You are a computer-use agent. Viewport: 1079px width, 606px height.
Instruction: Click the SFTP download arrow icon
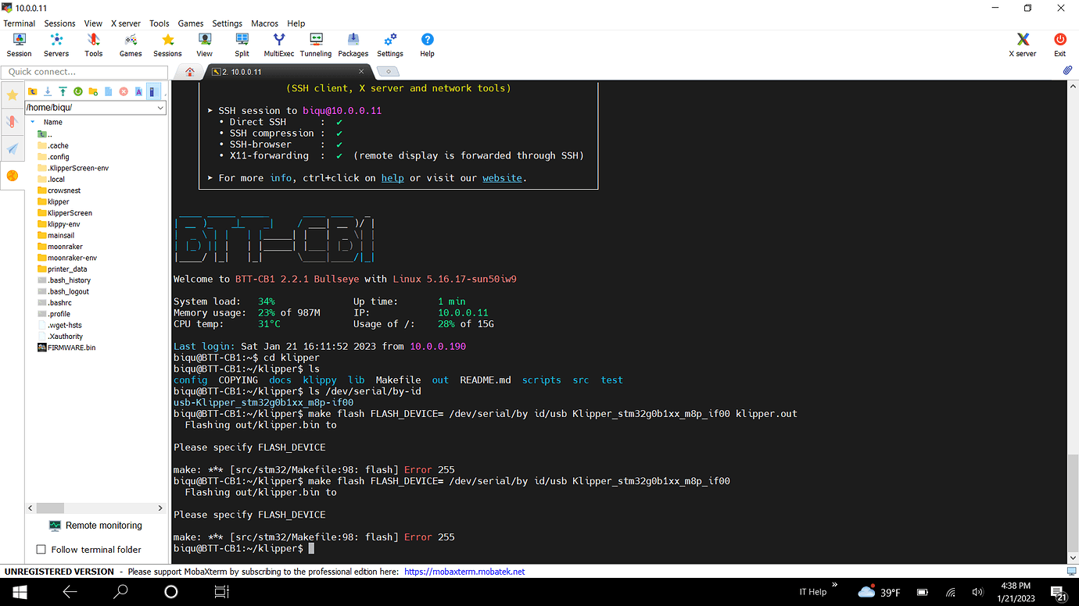point(48,91)
